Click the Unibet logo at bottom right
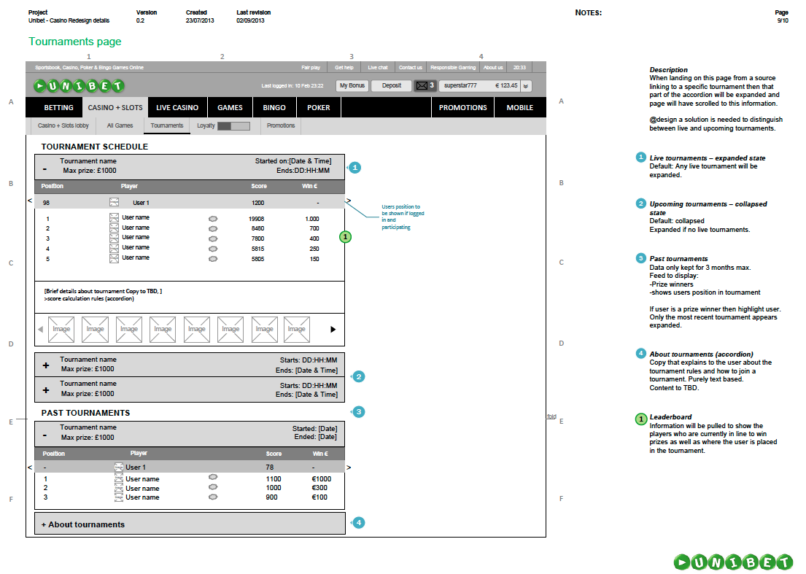This screenshot has height=574, width=806. [x=732, y=562]
